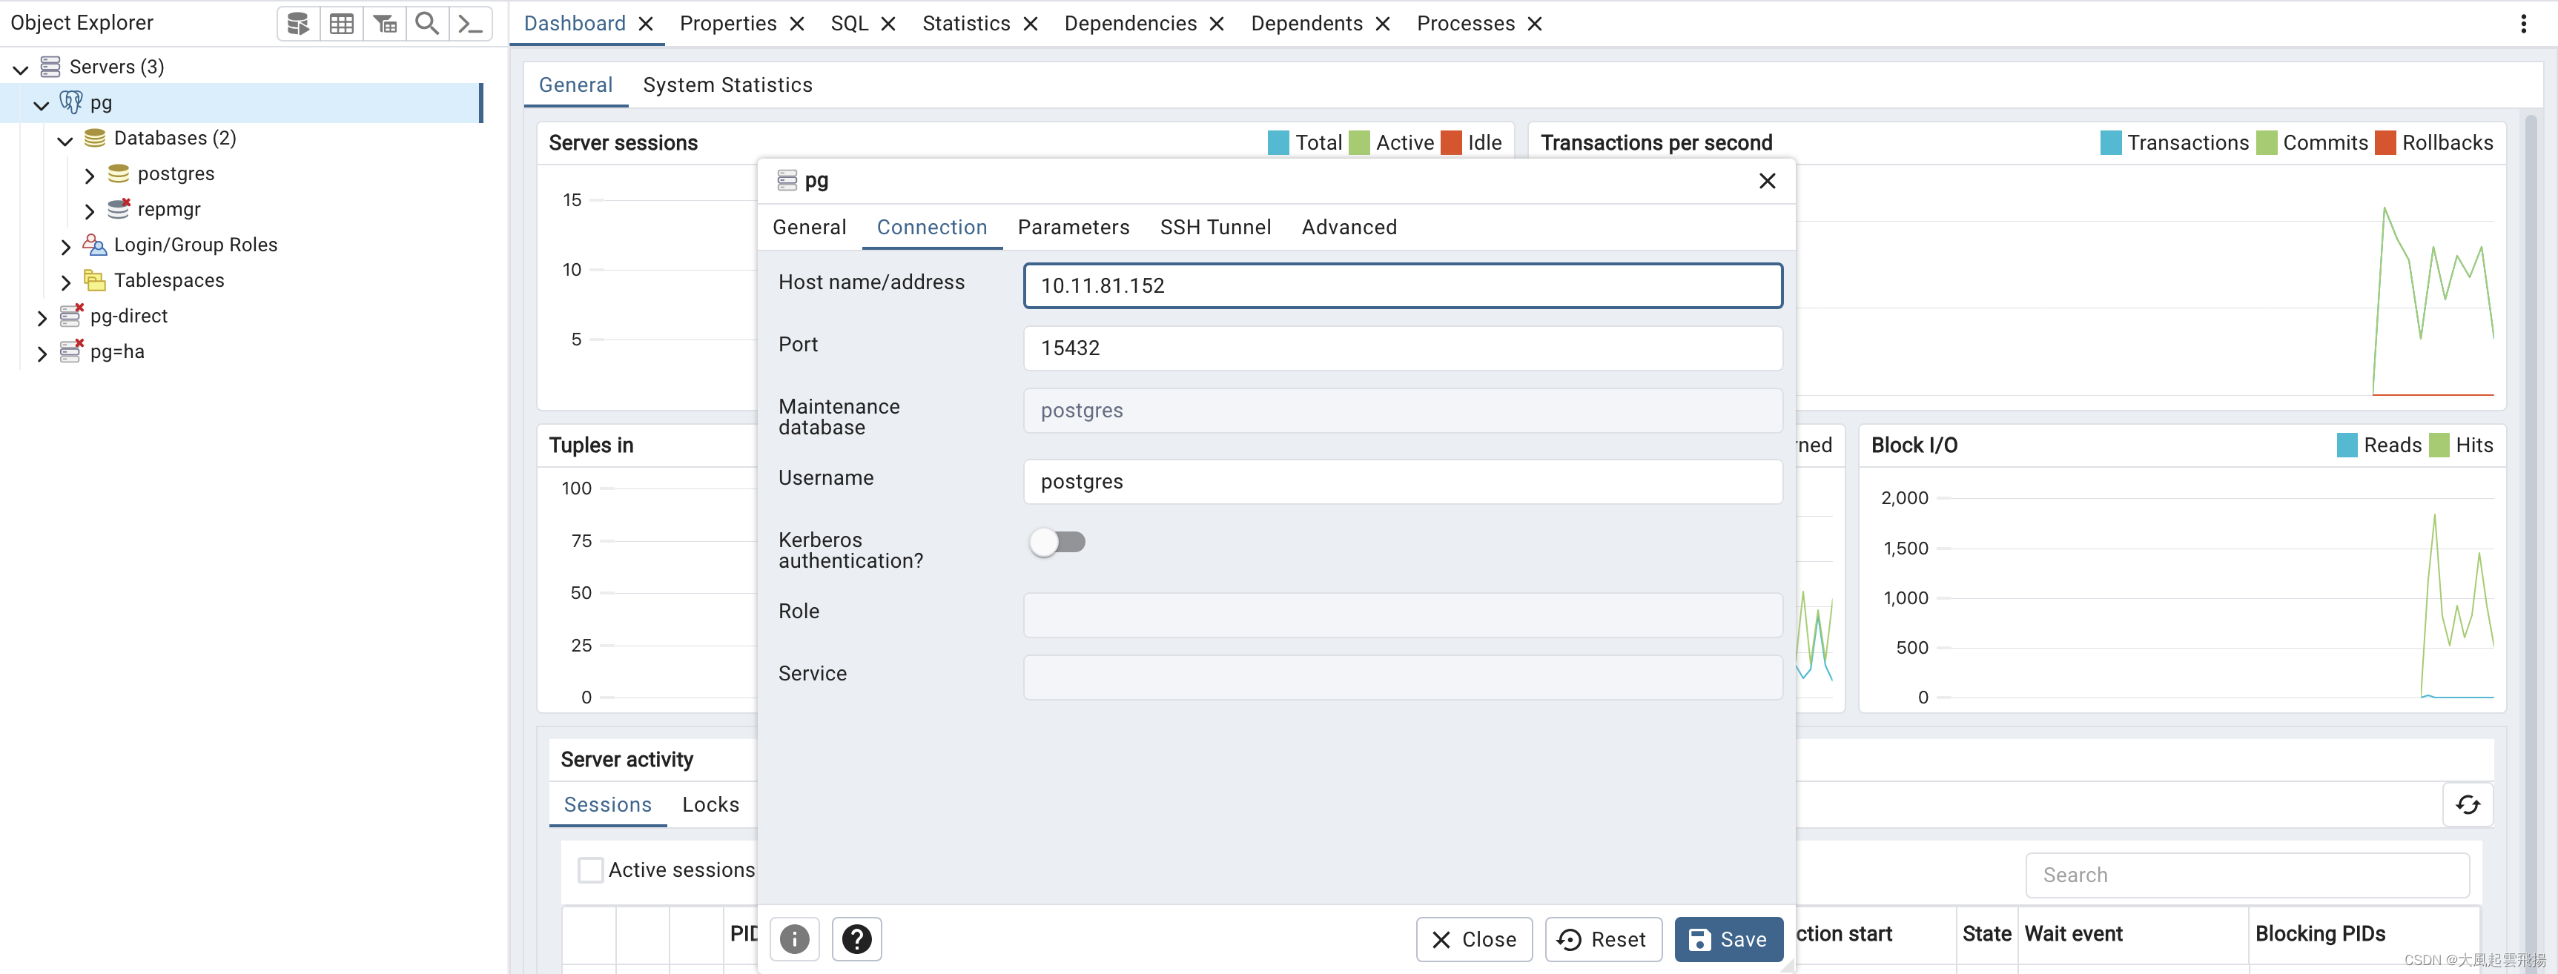Expand the pg-direct server node
The image size is (2558, 974).
42,316
